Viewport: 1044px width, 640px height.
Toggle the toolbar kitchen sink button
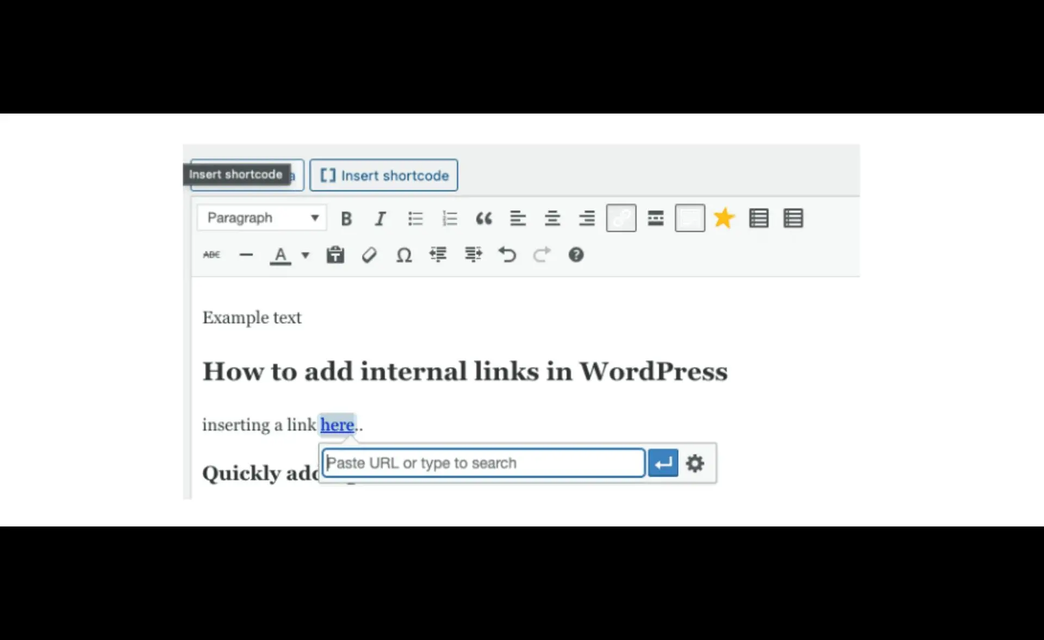click(x=690, y=218)
